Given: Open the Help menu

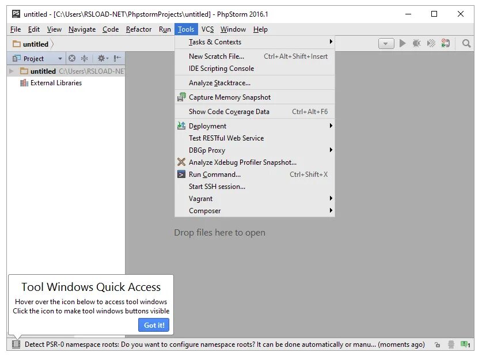Looking at the screenshot, I should click(x=260, y=29).
